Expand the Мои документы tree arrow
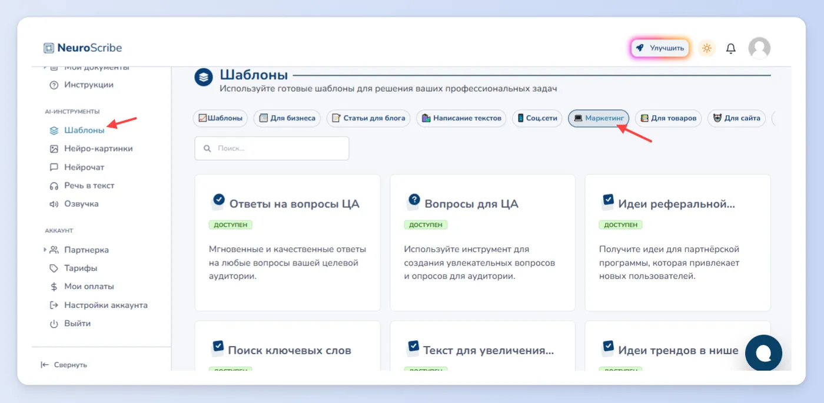 click(45, 68)
